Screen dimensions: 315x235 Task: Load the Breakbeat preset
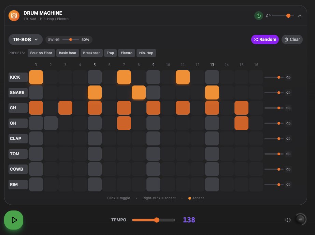[91, 53]
